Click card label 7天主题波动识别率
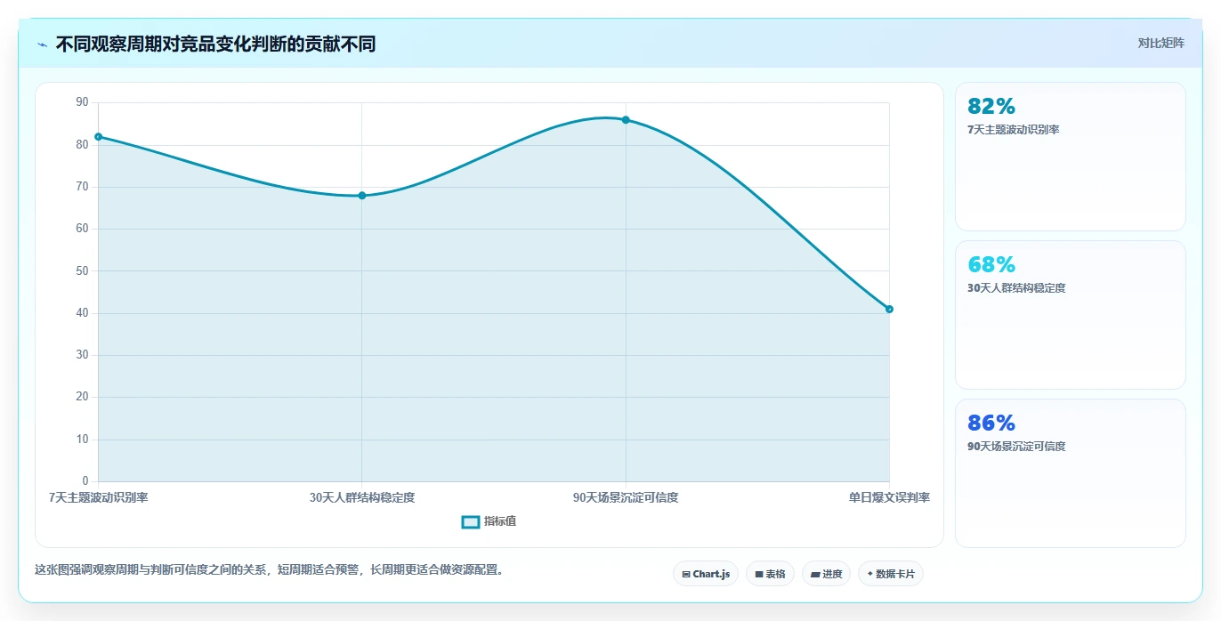The height and width of the screenshot is (621, 1221). [1013, 130]
